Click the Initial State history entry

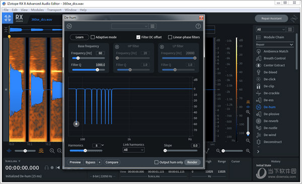263,165
